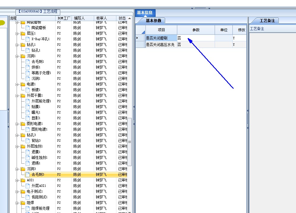Click the 单位 column header
This screenshot has height=213, width=296.
point(224,30)
